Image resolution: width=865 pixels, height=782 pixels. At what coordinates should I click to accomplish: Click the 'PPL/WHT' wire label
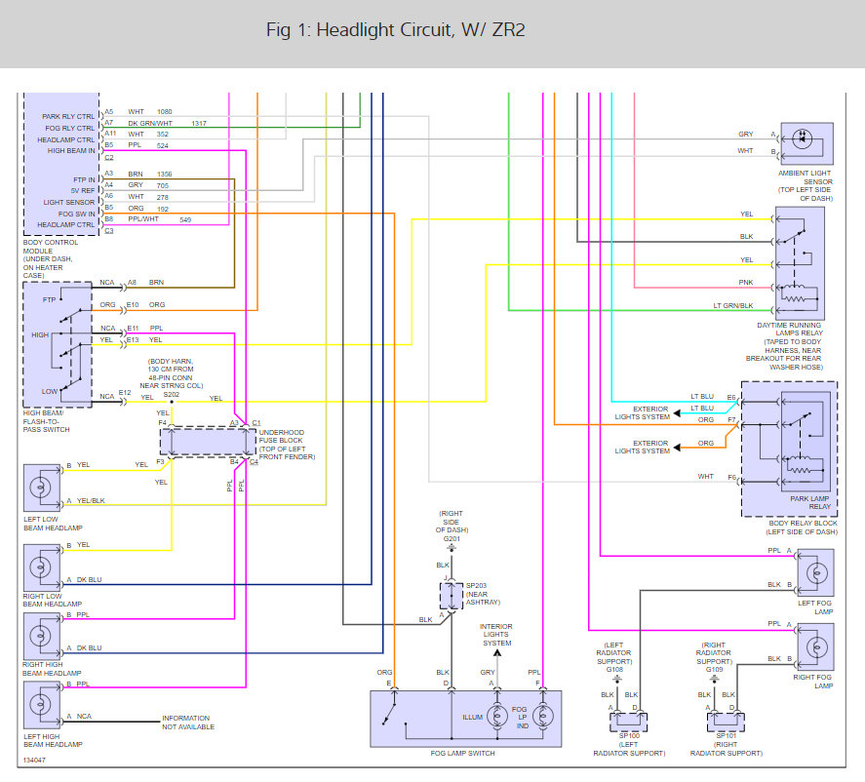pyautogui.click(x=143, y=219)
